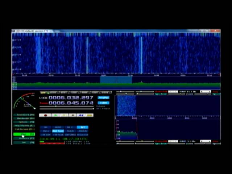Adjust the AGC Thresh slider

67,109
